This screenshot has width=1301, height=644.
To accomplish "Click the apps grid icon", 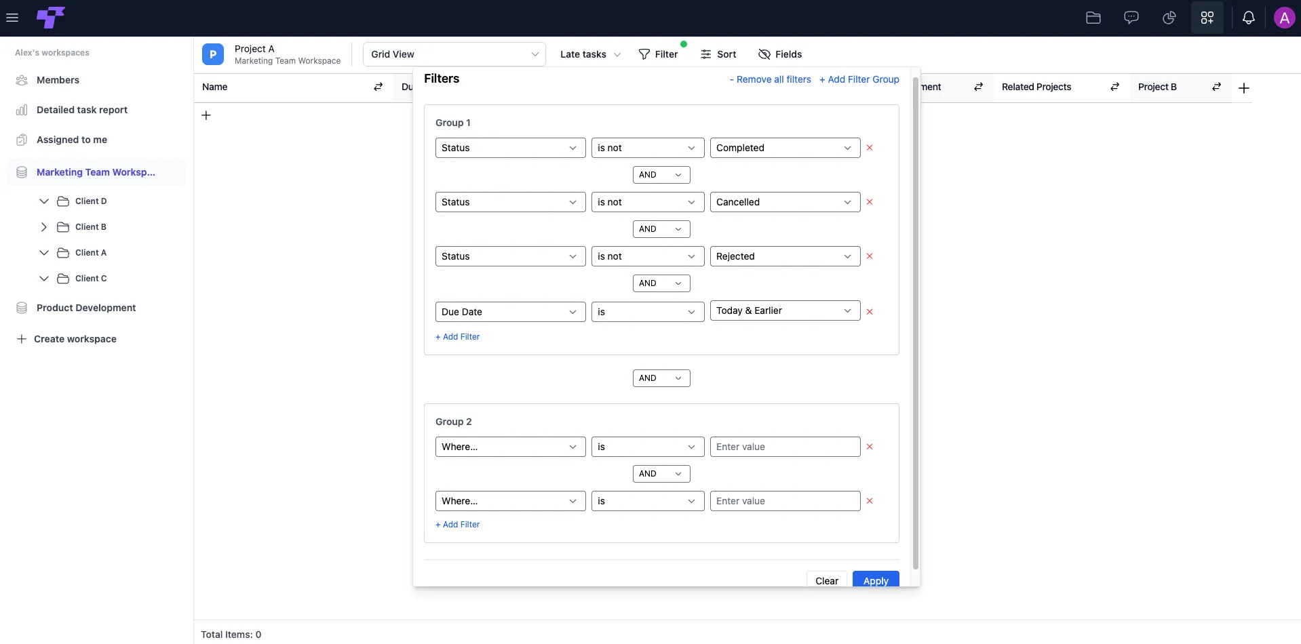I will click(1207, 18).
